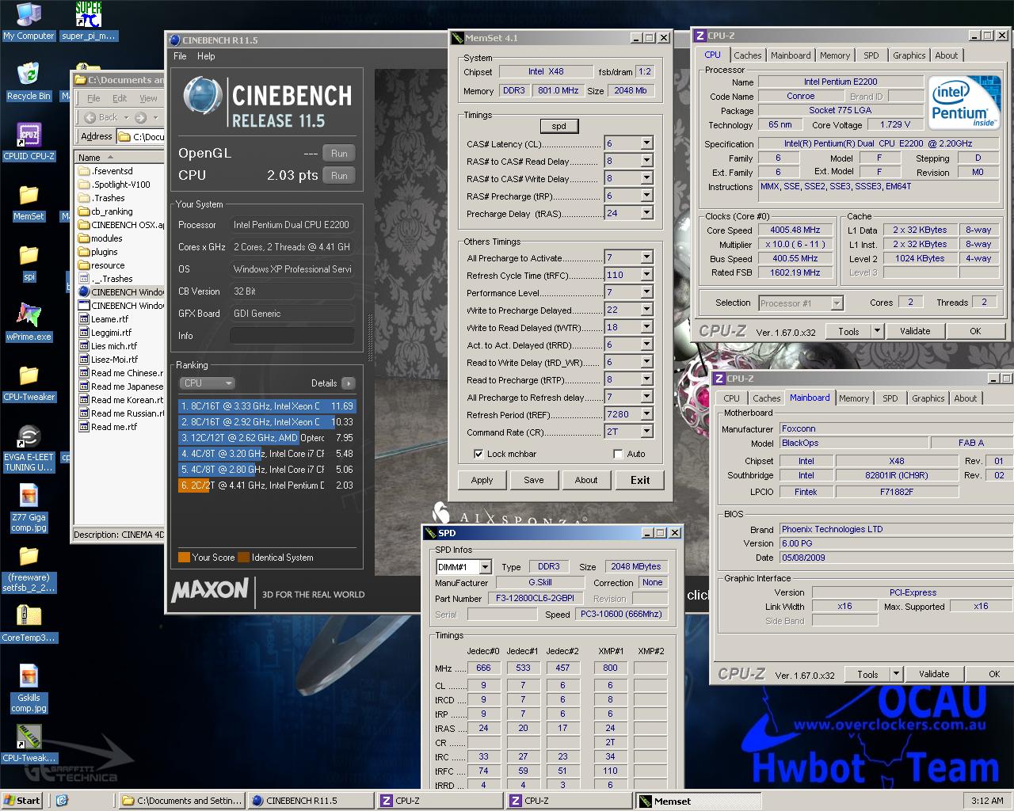The height and width of the screenshot is (811, 1014).
Task: Open Tools dropdown arrow in top CPU-Z
Action: (877, 331)
